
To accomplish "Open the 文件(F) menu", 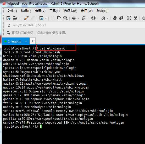I will [x=12, y=11].
